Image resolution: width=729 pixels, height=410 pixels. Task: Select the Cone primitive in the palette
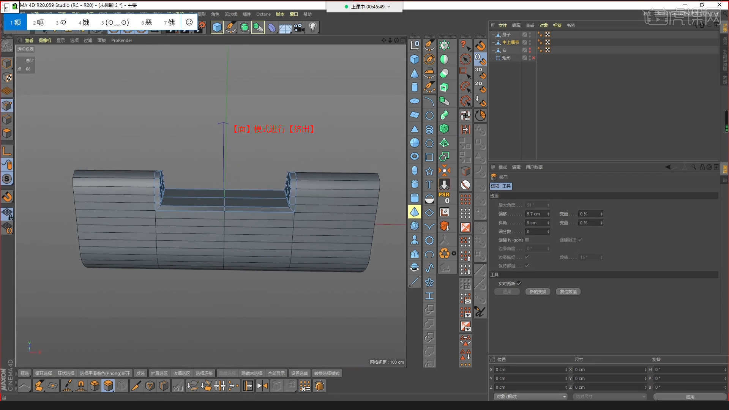[415, 73]
